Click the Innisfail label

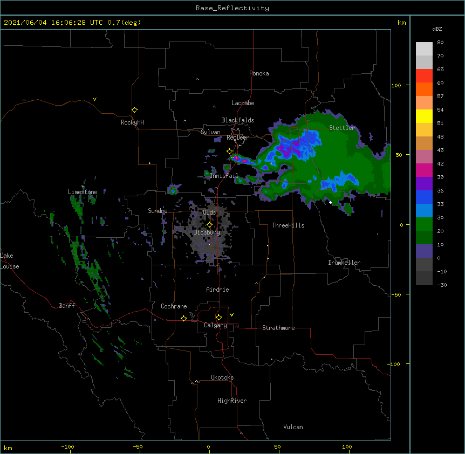pos(224,176)
